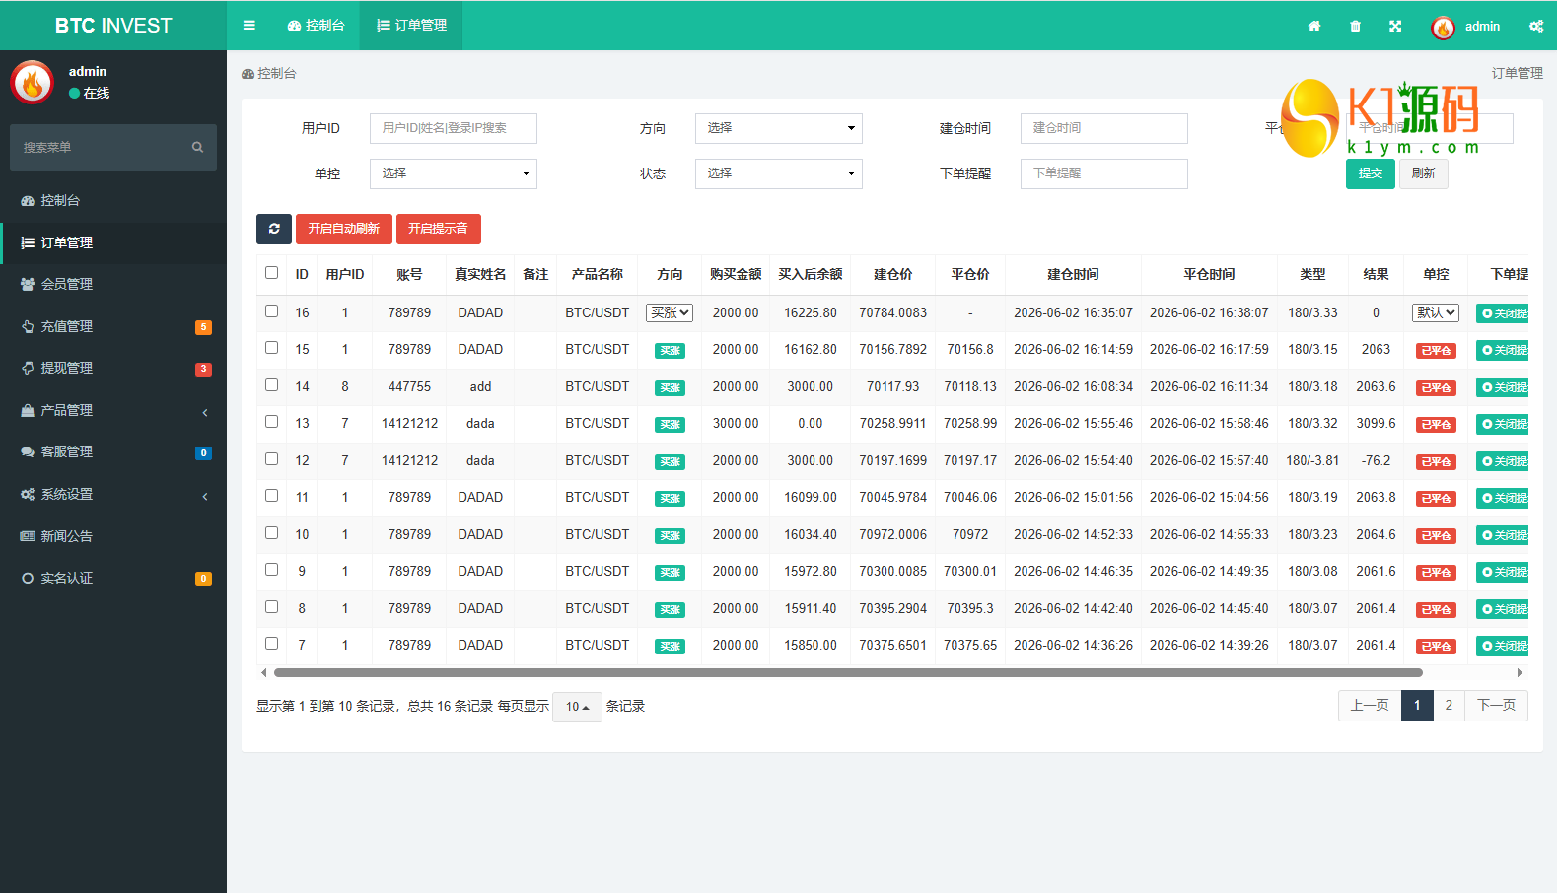
Task: Open settings gears icon at top right
Action: (1536, 26)
